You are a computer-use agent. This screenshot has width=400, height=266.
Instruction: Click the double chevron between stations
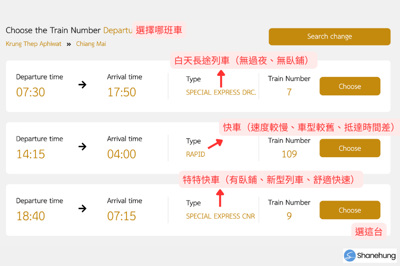[68, 44]
